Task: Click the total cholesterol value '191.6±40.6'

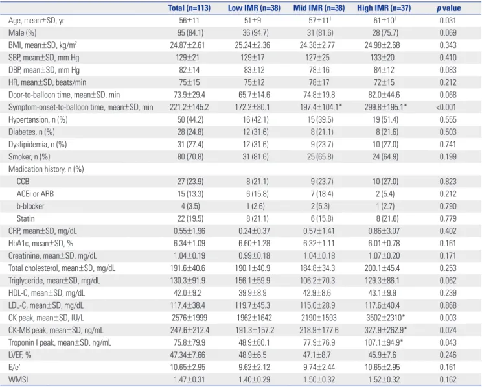Action: coord(187,268)
